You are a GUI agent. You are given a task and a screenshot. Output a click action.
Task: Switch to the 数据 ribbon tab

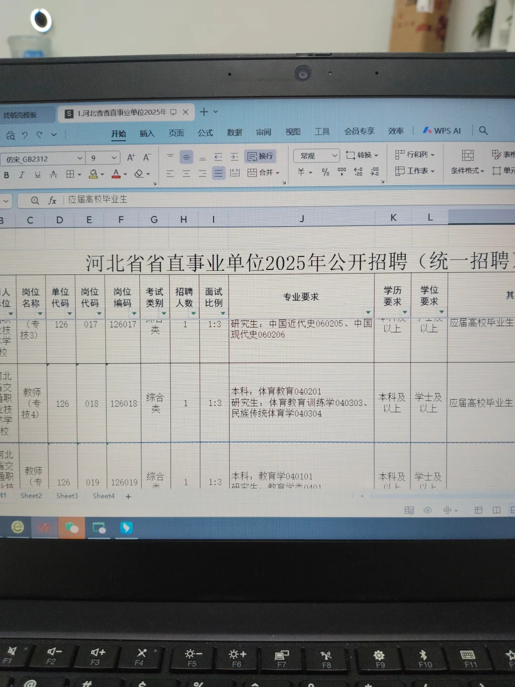pos(234,133)
